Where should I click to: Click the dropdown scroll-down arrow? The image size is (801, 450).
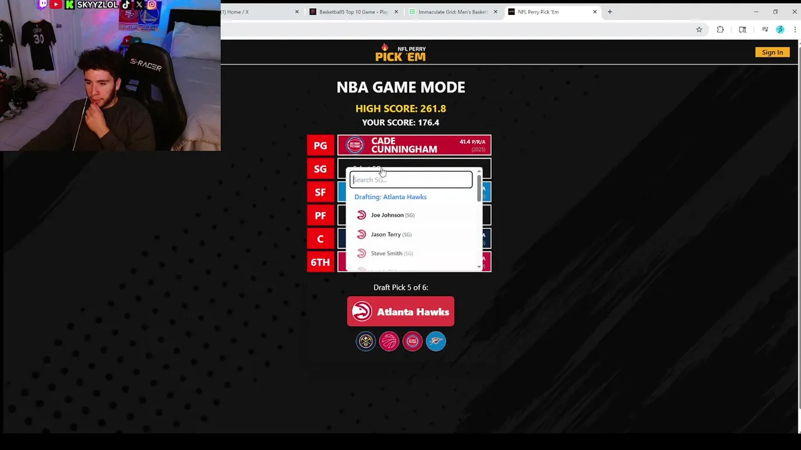(x=479, y=267)
